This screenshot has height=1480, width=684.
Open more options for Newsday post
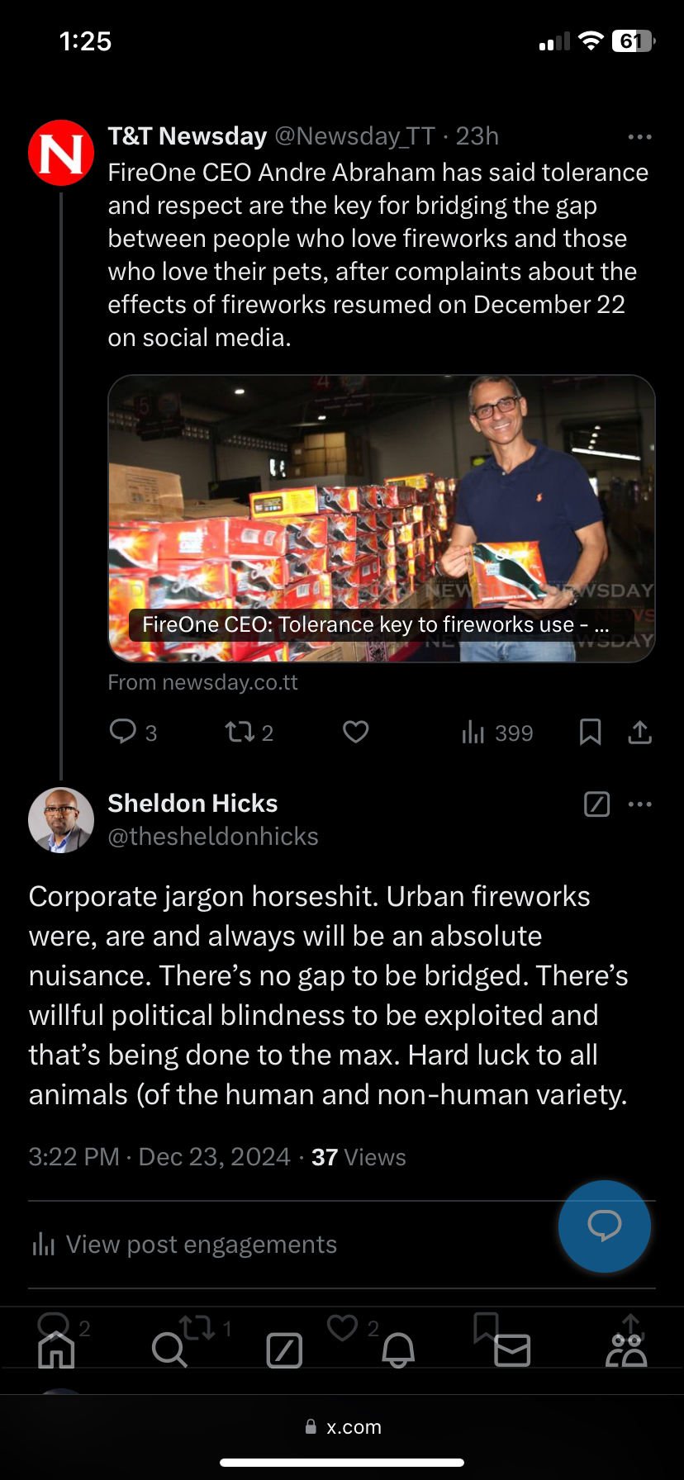(x=640, y=137)
